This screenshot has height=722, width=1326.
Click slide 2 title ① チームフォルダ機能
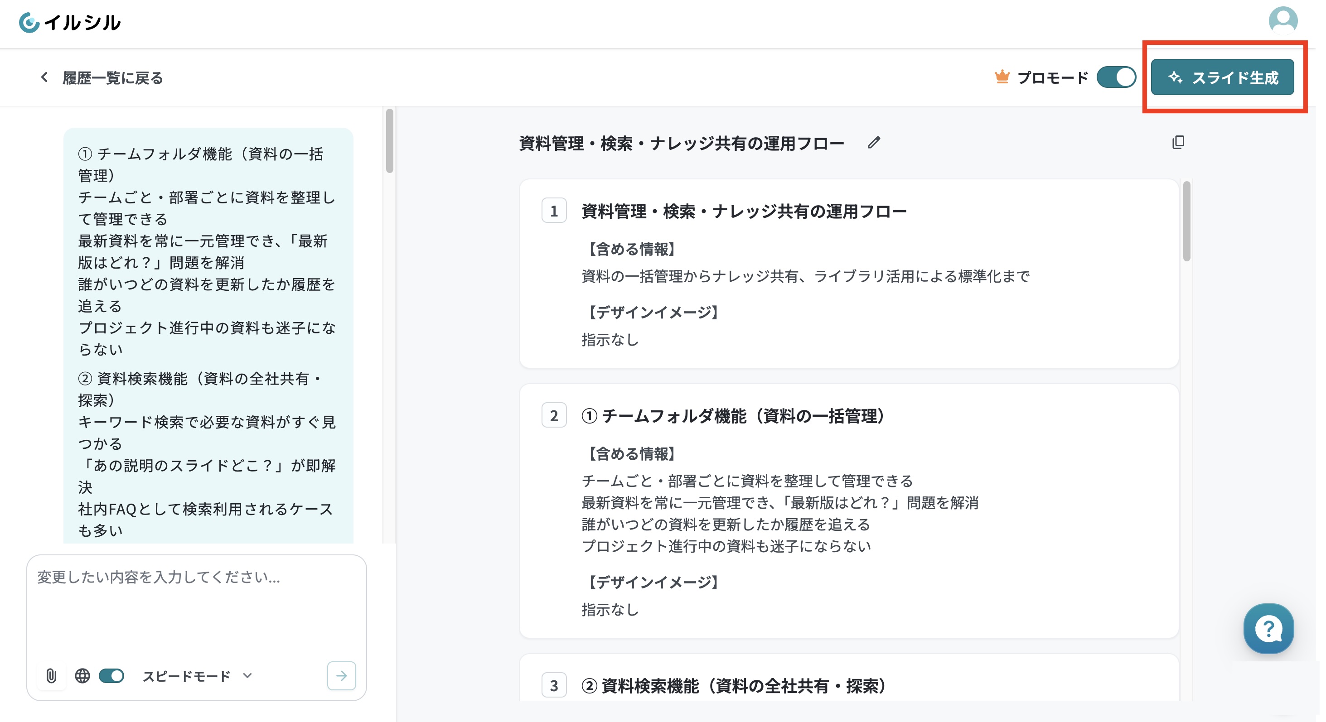point(733,416)
